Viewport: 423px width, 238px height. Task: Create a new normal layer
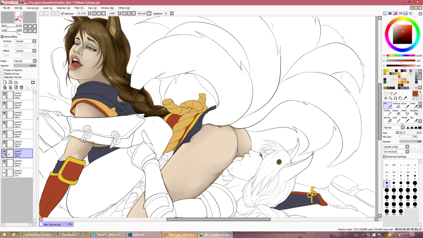pos(5,82)
